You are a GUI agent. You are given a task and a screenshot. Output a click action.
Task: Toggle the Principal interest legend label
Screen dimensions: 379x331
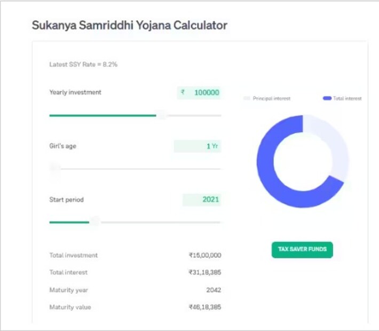click(272, 99)
